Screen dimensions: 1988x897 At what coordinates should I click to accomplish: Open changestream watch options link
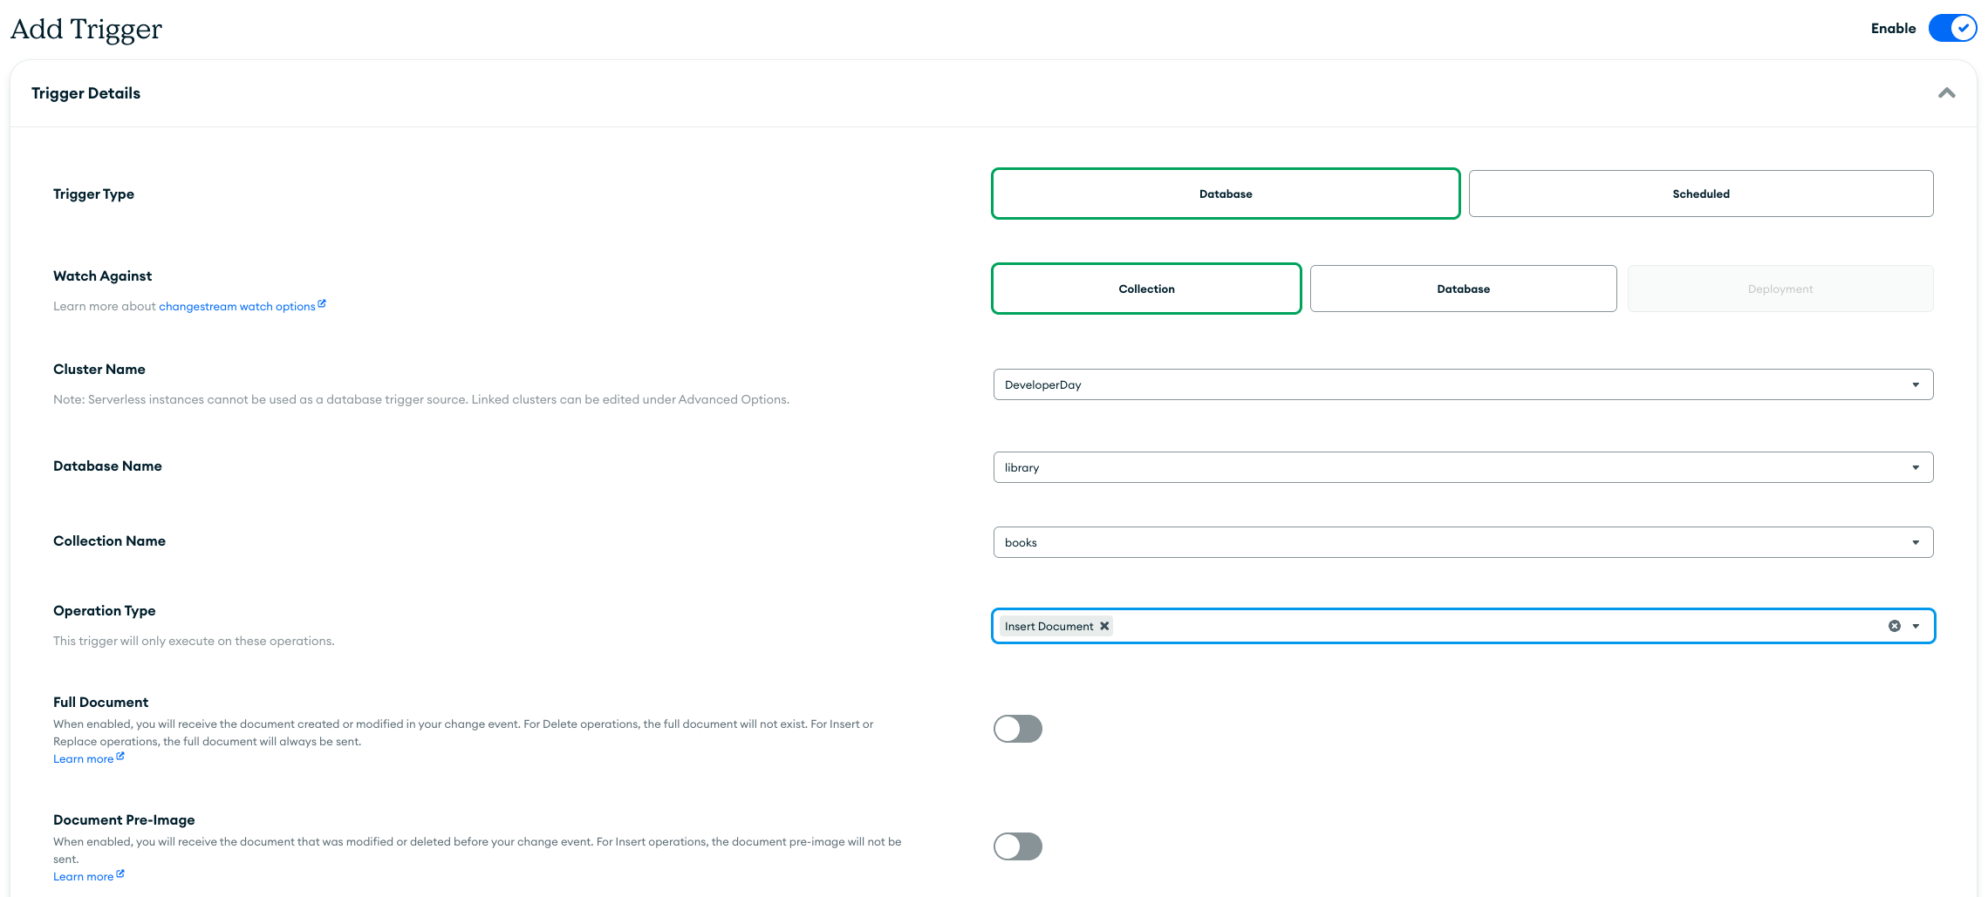point(236,307)
